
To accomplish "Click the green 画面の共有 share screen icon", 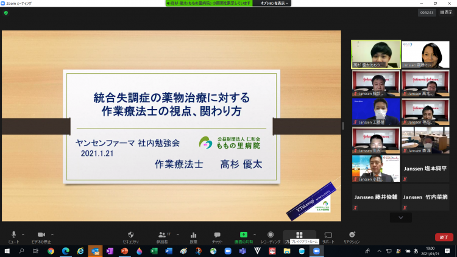I will coord(244,234).
